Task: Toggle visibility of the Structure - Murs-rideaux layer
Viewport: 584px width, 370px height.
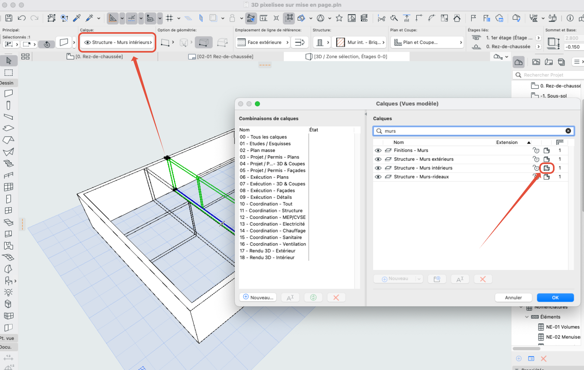Action: [378, 177]
